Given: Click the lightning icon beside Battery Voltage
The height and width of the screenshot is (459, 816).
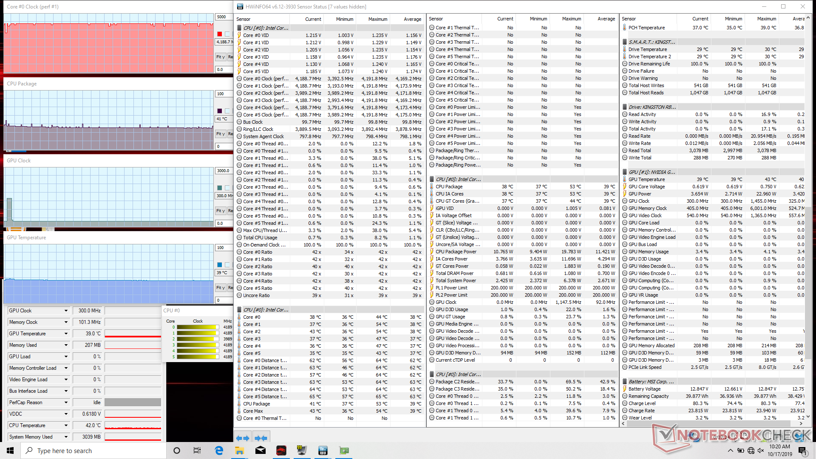Looking at the screenshot, I should click(x=625, y=389).
